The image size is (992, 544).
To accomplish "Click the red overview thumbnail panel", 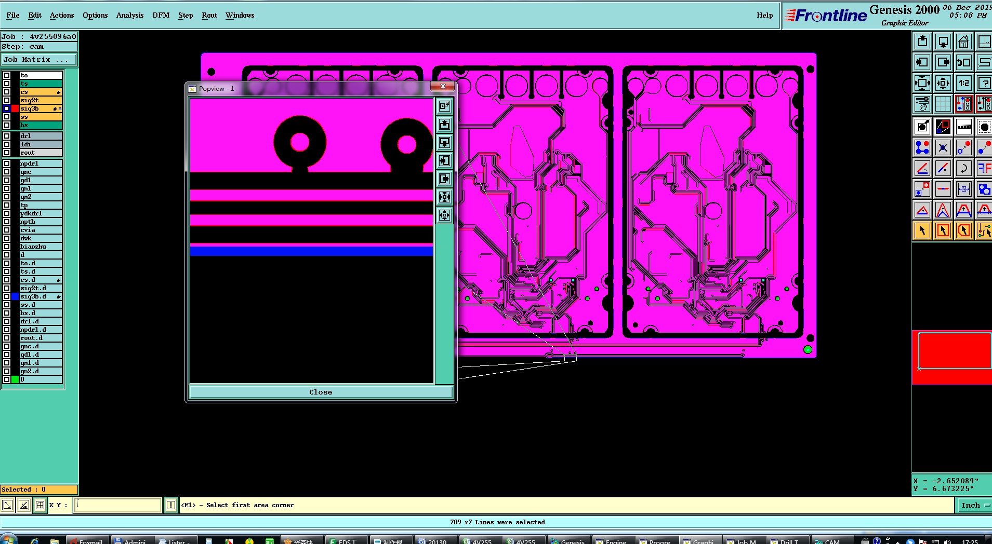I will pos(952,358).
